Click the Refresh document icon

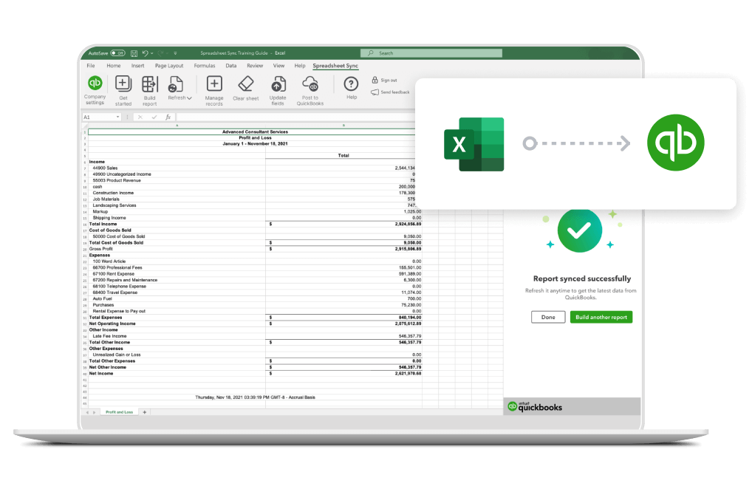click(x=175, y=84)
